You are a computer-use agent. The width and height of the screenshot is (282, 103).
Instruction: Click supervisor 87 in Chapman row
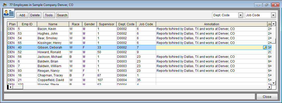pyautogui.click(x=106, y=75)
